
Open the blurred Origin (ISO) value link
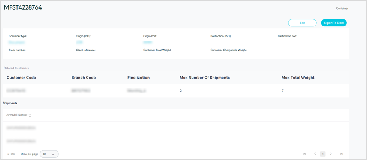click(79, 43)
